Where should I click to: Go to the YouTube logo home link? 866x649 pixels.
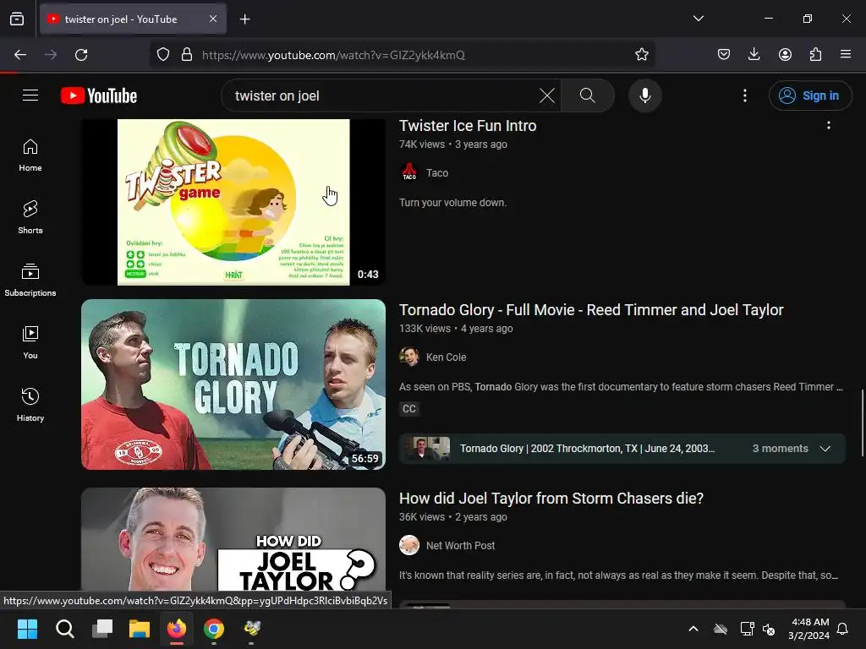pyautogui.click(x=99, y=95)
